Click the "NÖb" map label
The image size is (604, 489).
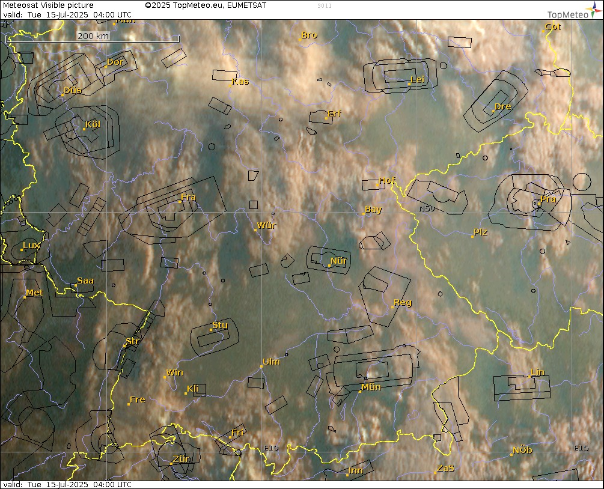coord(523,450)
